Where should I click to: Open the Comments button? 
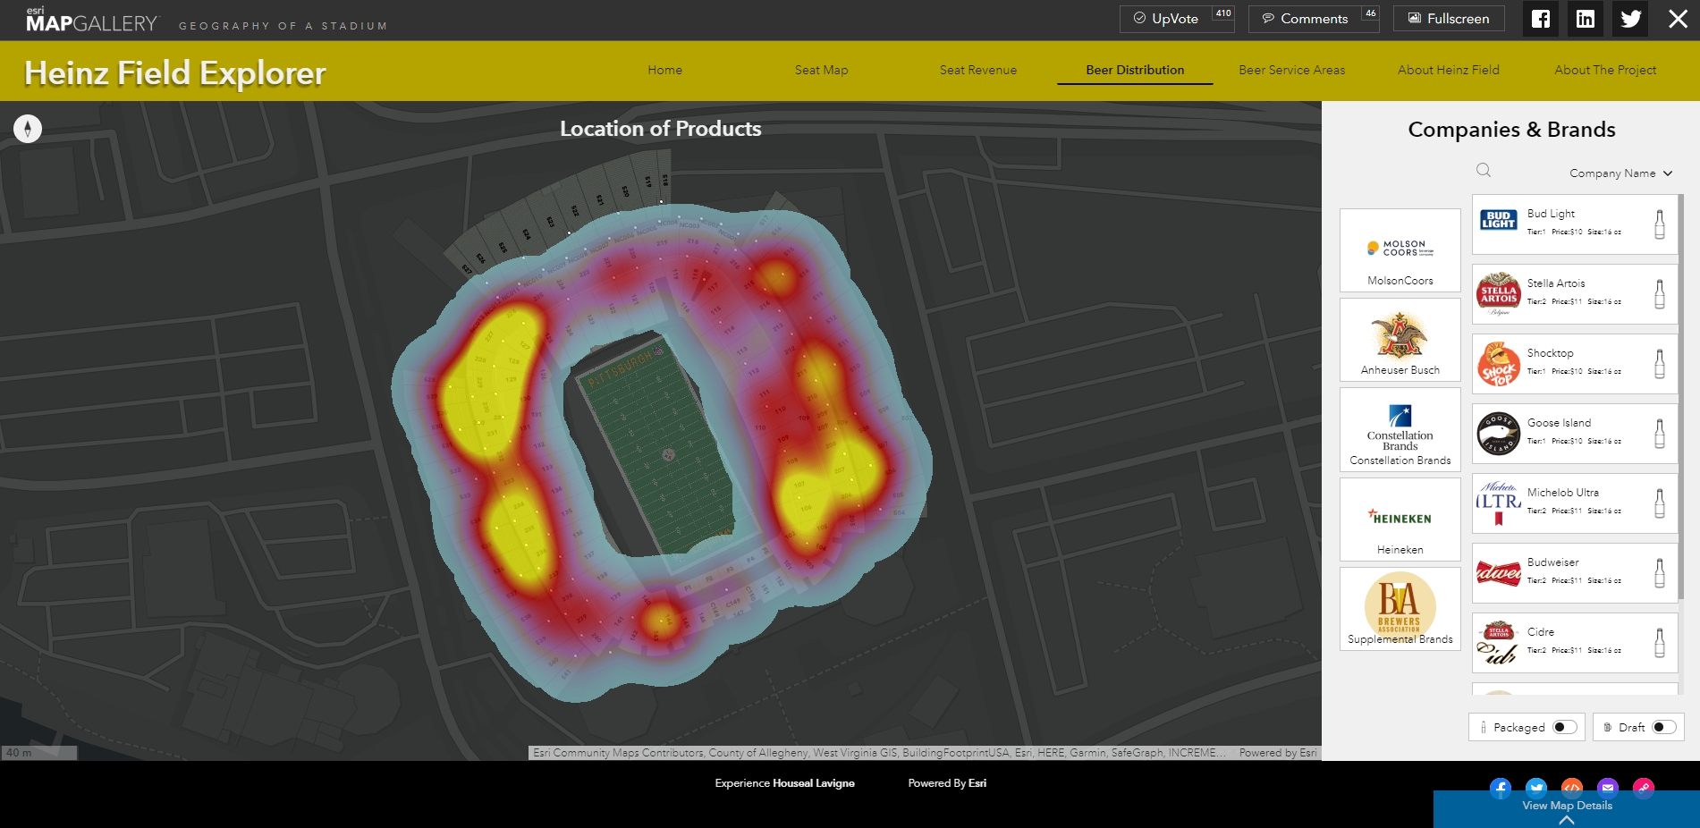coord(1314,19)
